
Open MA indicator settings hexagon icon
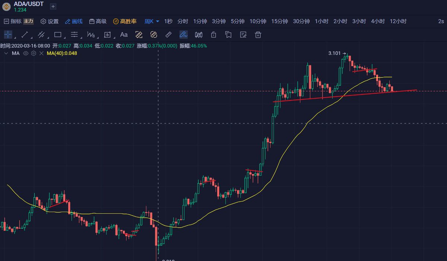(x=34, y=53)
